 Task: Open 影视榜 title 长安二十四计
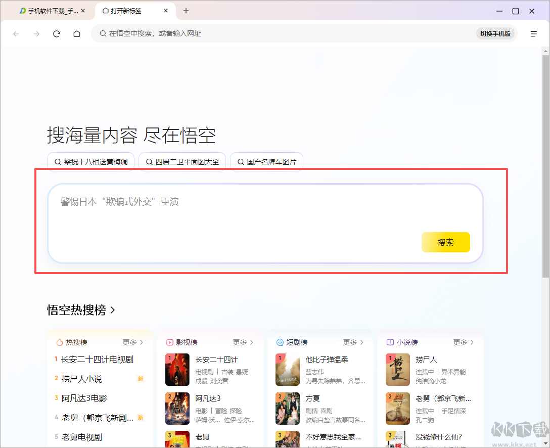[216, 360]
